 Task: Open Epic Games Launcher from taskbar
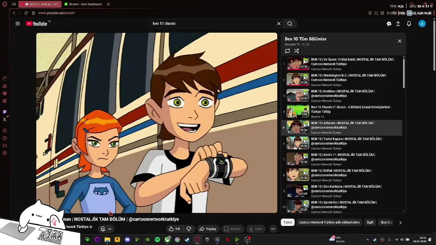click(x=207, y=240)
